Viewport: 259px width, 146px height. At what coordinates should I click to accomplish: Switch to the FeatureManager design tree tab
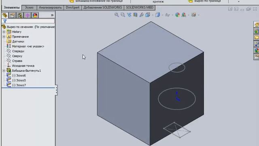pyautogui.click(x=5, y=15)
